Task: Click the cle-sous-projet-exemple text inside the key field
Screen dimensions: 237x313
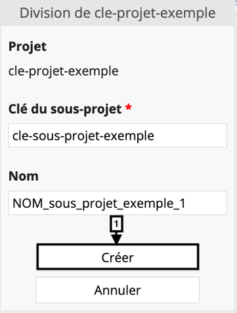Action: click(x=83, y=136)
